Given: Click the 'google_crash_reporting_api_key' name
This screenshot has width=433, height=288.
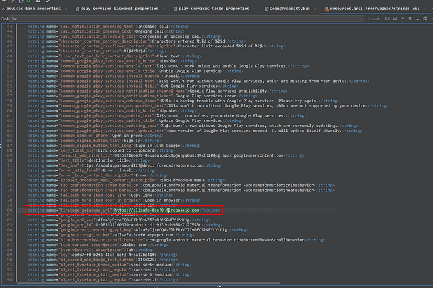Looking at the screenshot, I should coord(96,230).
